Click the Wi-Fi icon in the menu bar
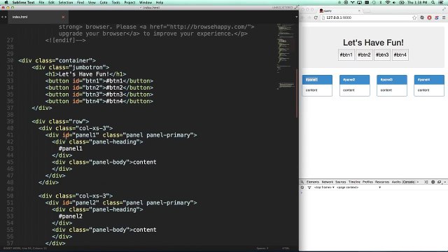This screenshot has width=448, height=252. click(388, 2)
